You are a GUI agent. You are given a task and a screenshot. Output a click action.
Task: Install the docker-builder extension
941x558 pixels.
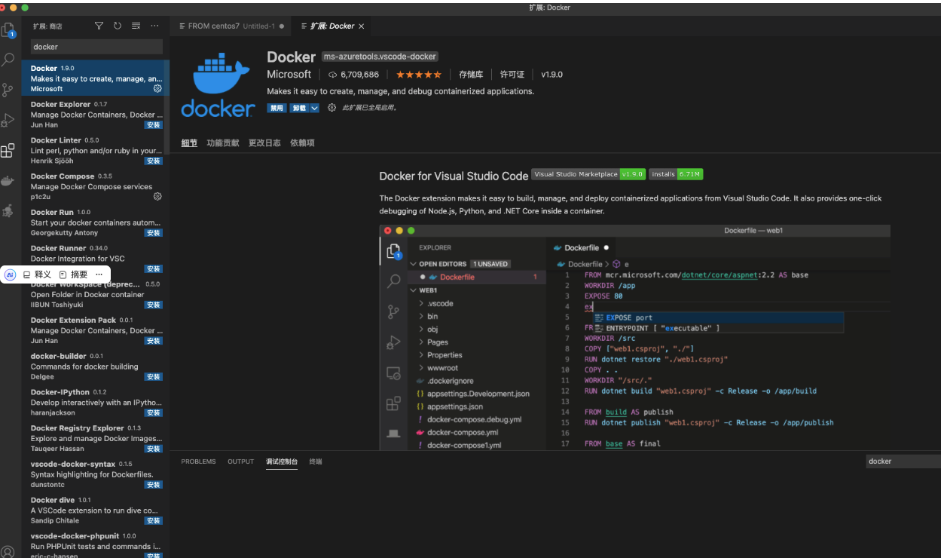tap(153, 376)
